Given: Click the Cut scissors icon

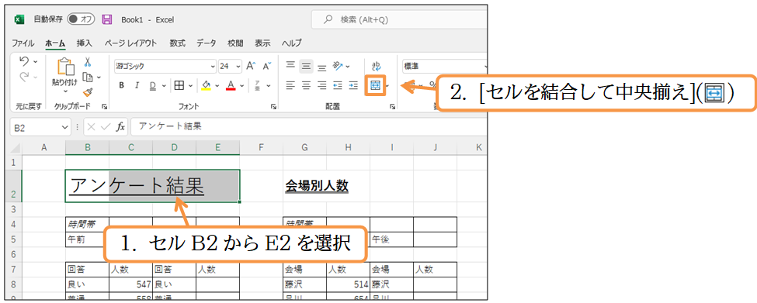Looking at the screenshot, I should tap(88, 62).
